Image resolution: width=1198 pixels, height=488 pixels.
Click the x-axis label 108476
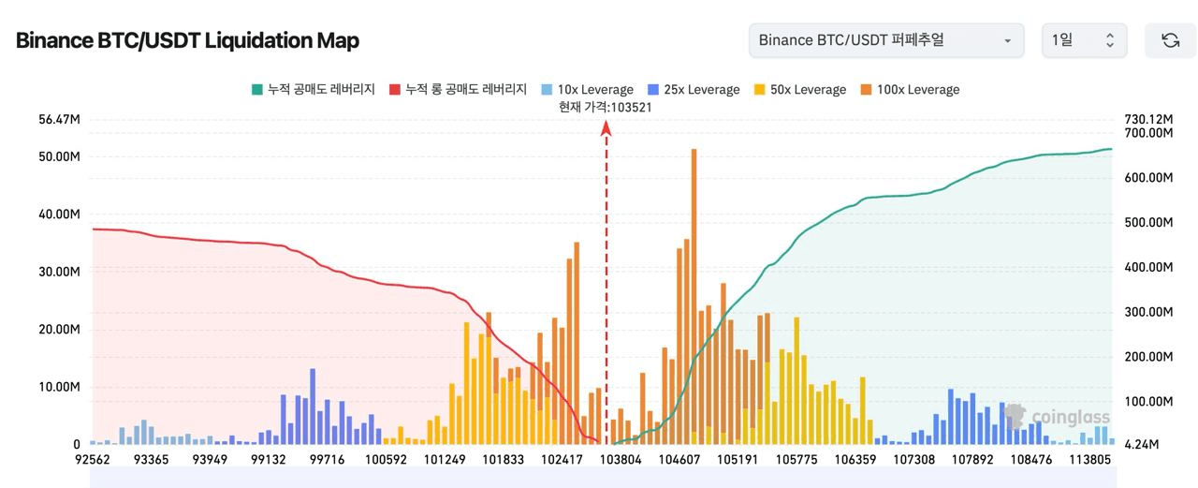coord(1030,460)
